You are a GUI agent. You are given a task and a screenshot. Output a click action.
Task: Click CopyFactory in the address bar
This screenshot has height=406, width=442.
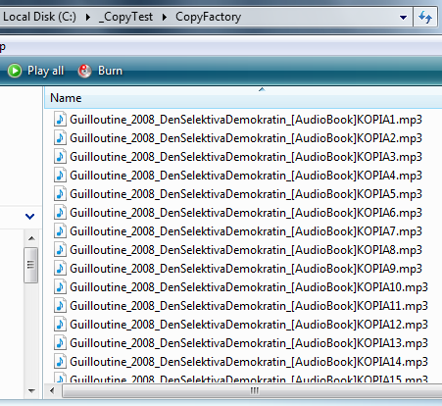point(209,17)
